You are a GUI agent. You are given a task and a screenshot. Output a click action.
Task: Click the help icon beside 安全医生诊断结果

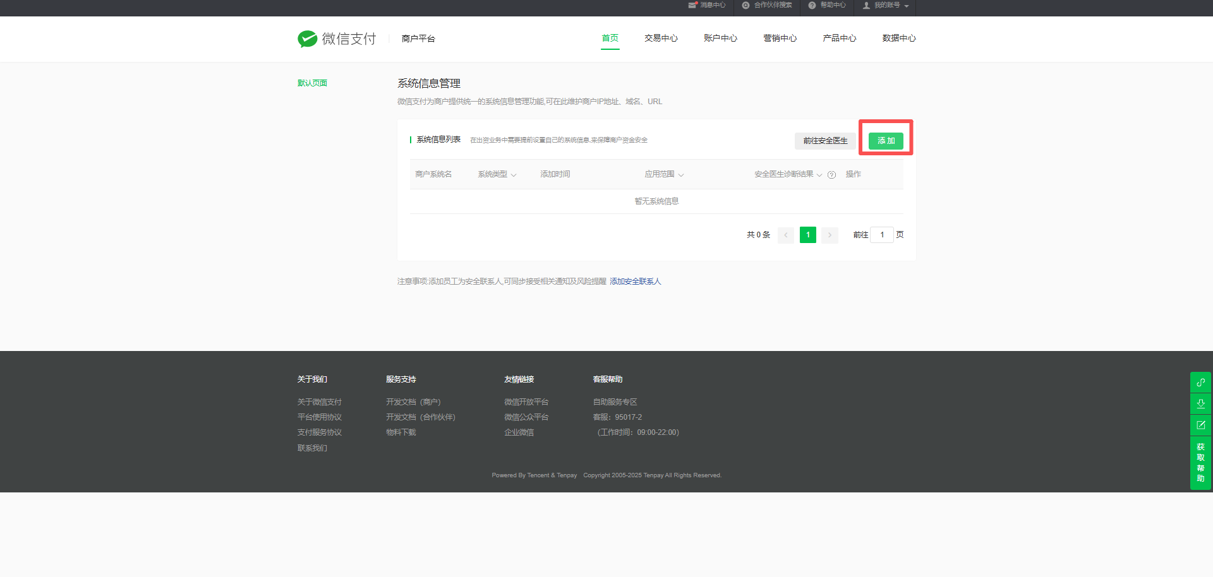(831, 175)
